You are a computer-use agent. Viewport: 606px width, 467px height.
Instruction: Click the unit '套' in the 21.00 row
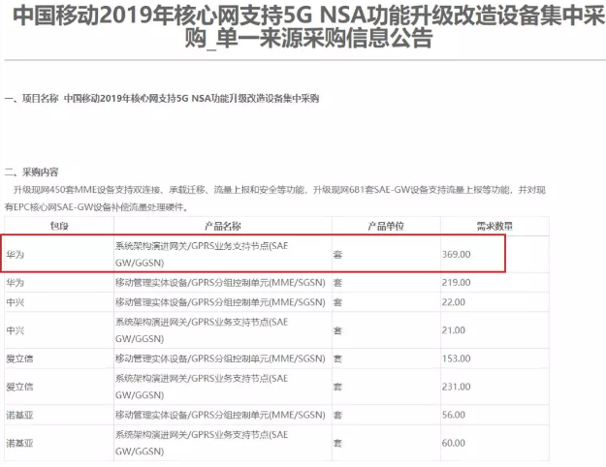[x=337, y=330]
